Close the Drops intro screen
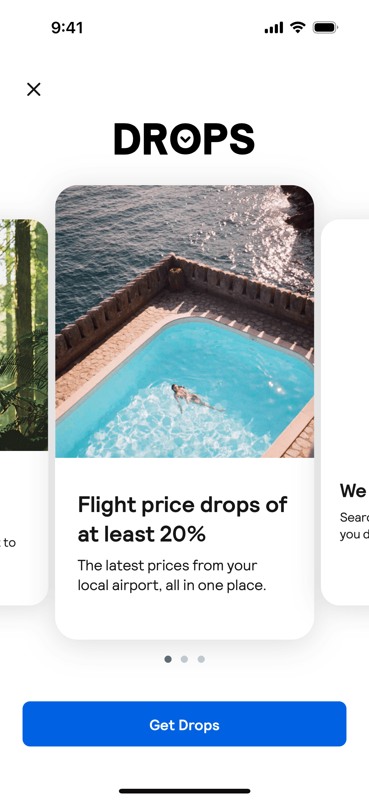369x801 pixels. (x=34, y=89)
